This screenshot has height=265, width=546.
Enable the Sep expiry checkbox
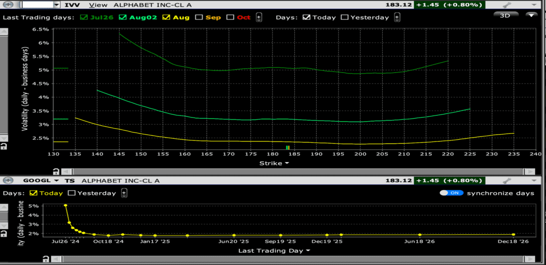(199, 17)
